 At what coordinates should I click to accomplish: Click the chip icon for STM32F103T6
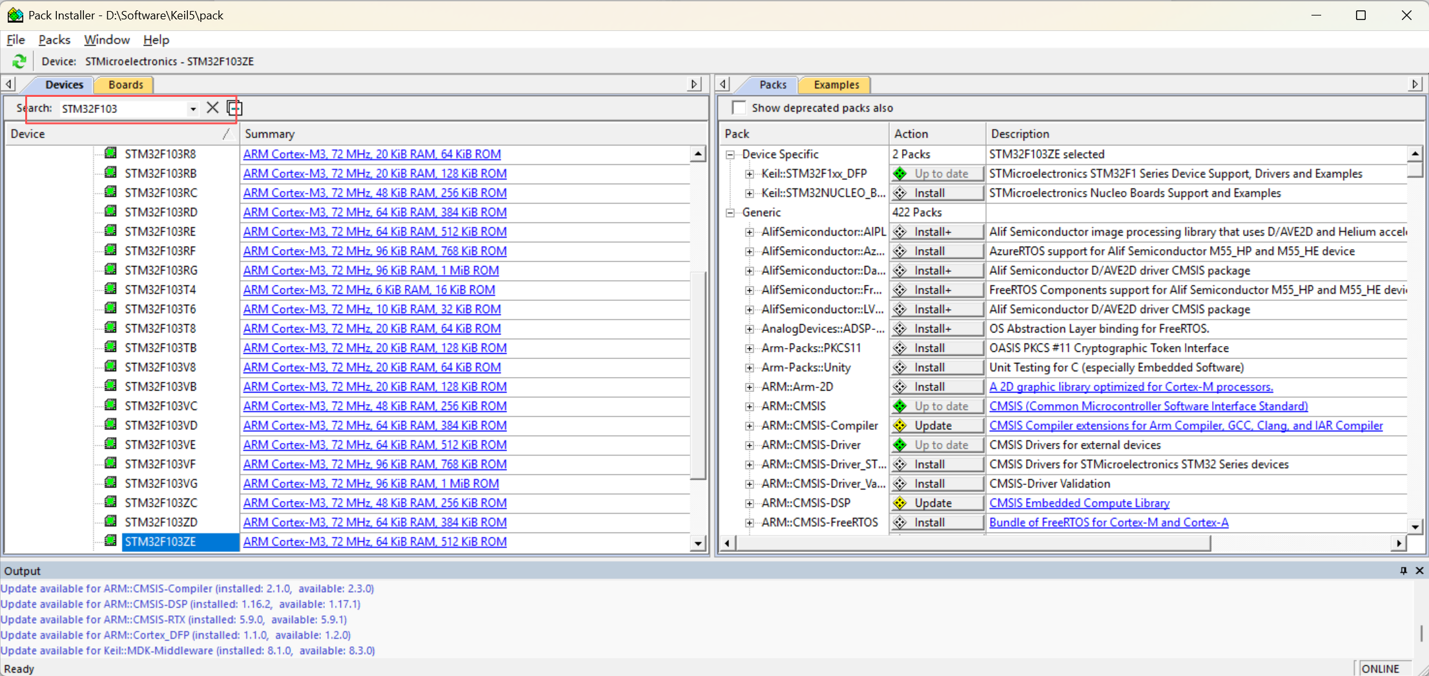(111, 308)
